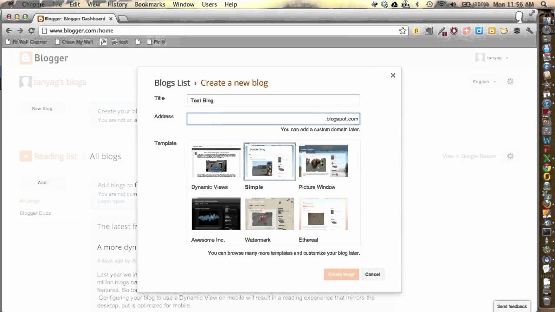Open the English language dropdown
This screenshot has height=312, width=555.
click(484, 81)
